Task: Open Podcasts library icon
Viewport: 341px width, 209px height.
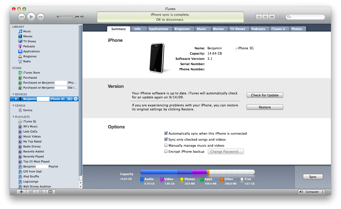Action: click(20, 46)
